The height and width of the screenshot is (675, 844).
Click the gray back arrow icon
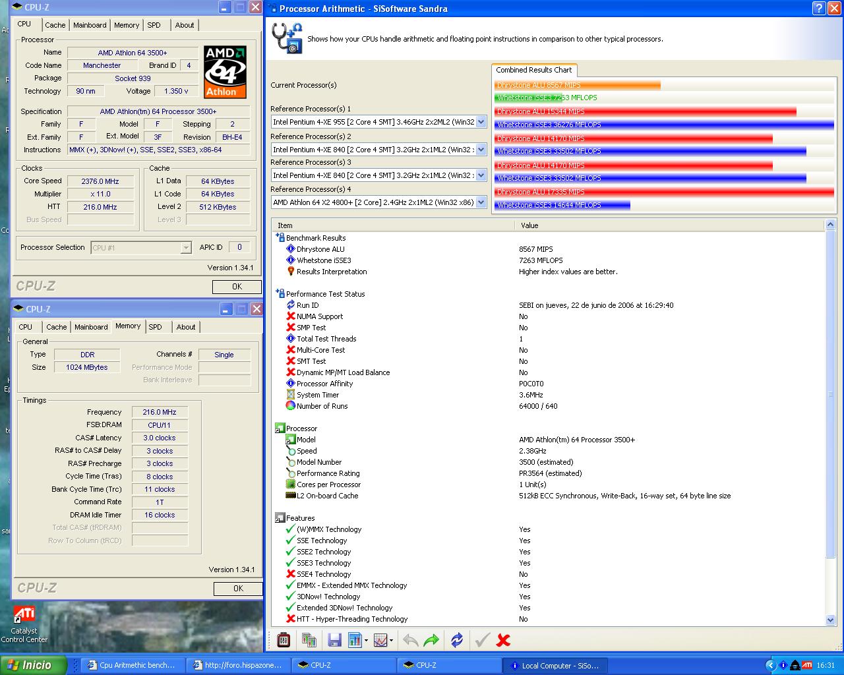[409, 640]
